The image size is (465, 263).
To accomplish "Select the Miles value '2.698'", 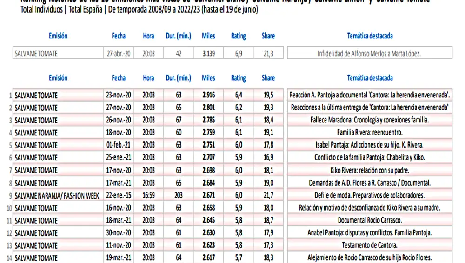I will tap(209, 170).
